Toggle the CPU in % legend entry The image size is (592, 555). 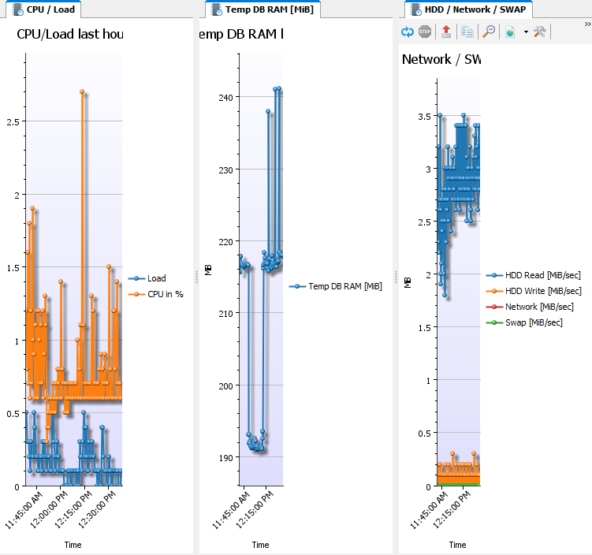(165, 294)
